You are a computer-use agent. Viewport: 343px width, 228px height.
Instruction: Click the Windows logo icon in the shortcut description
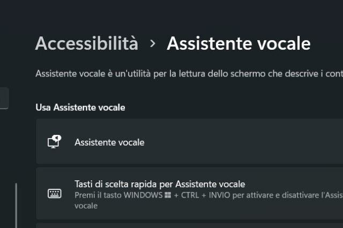(x=168, y=195)
